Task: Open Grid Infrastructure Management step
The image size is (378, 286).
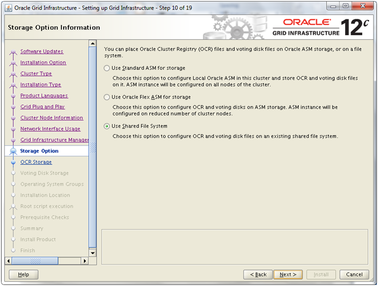Action: (x=54, y=140)
